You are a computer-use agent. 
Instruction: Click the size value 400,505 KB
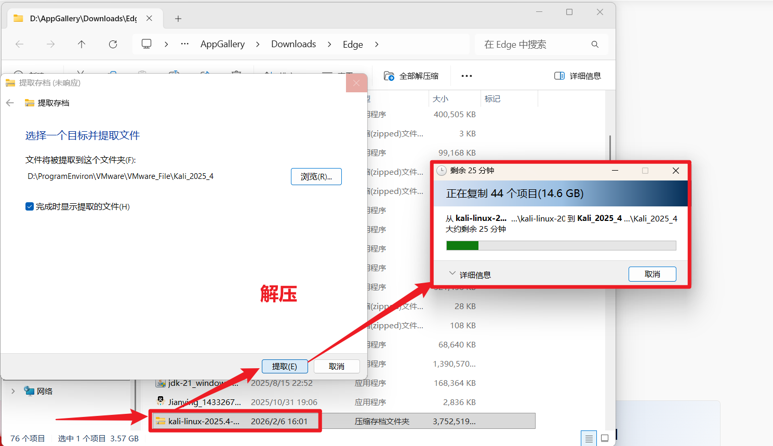pos(455,114)
